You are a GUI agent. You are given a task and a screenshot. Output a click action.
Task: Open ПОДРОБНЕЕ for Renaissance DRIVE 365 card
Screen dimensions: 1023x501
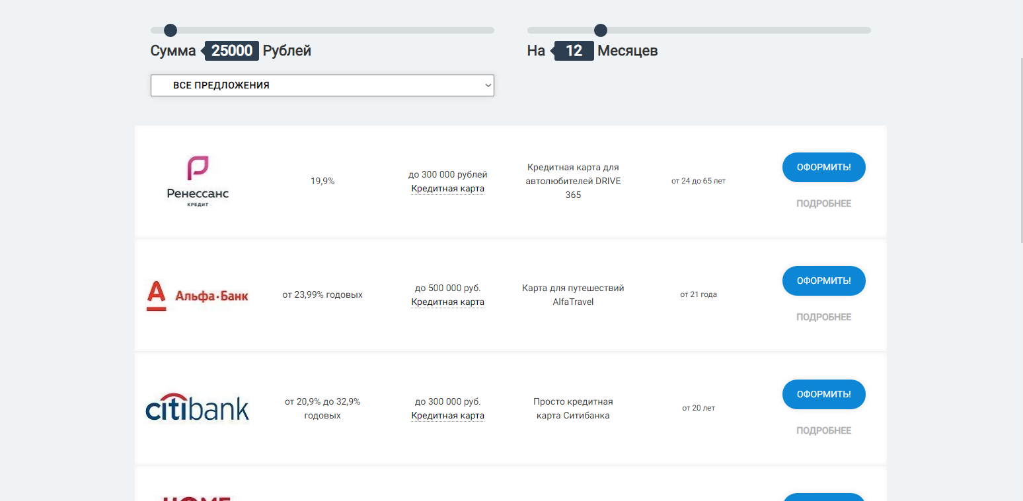(x=824, y=204)
